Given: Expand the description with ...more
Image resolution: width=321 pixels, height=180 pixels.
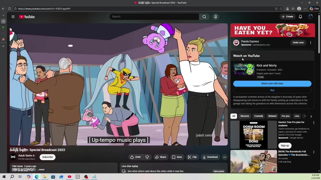Looking at the screenshot, I should (41, 169).
